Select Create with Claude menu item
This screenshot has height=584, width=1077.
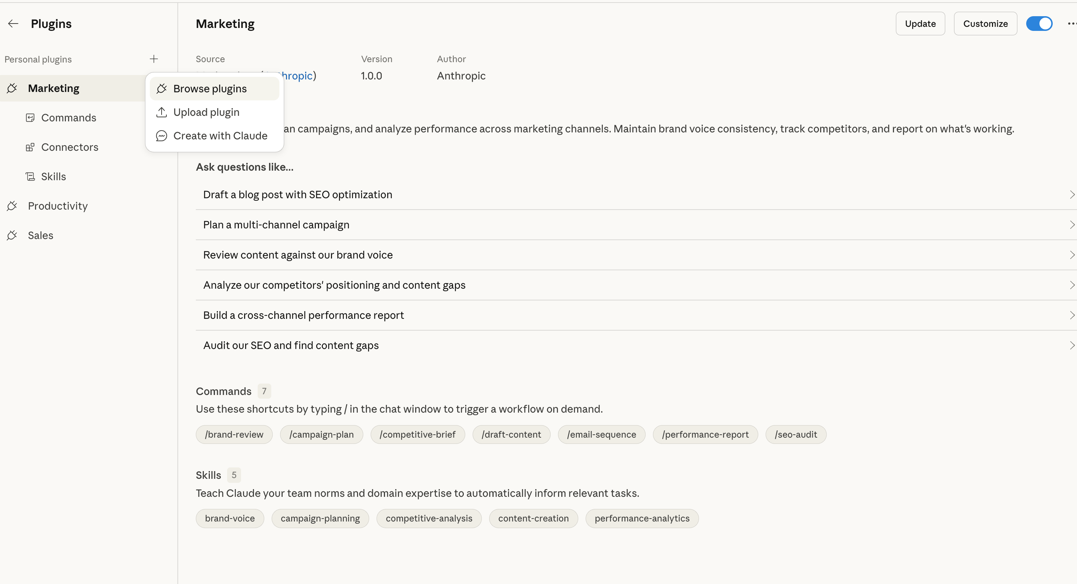click(220, 136)
